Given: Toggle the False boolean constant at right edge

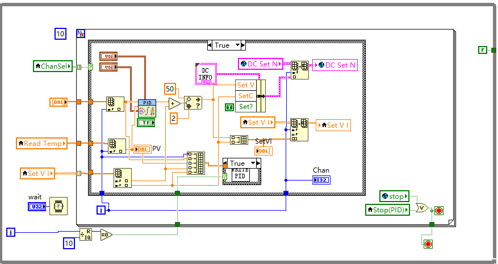Looking at the screenshot, I should click(x=482, y=50).
